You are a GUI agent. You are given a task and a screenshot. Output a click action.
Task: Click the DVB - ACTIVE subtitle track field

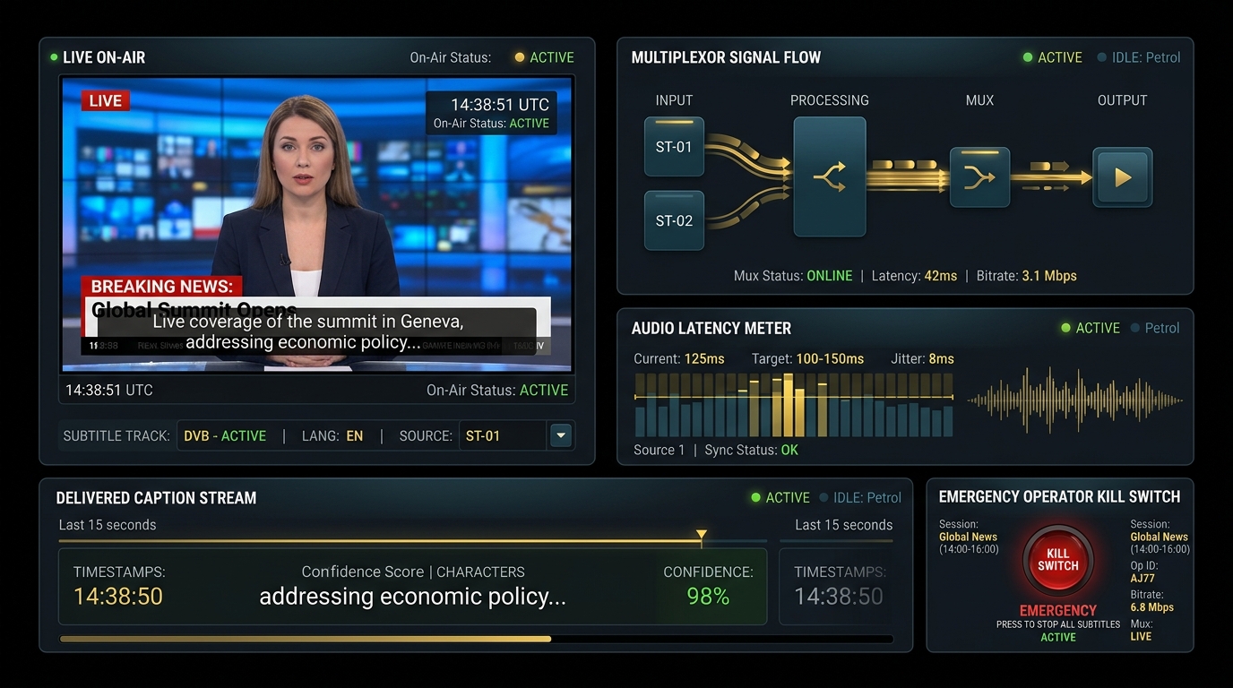click(225, 436)
